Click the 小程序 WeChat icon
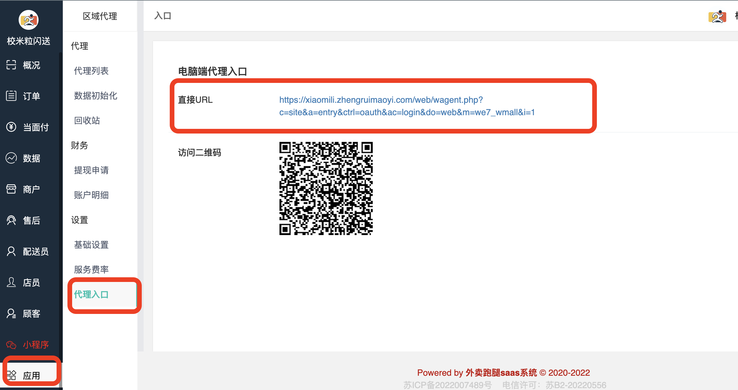 pyautogui.click(x=11, y=345)
